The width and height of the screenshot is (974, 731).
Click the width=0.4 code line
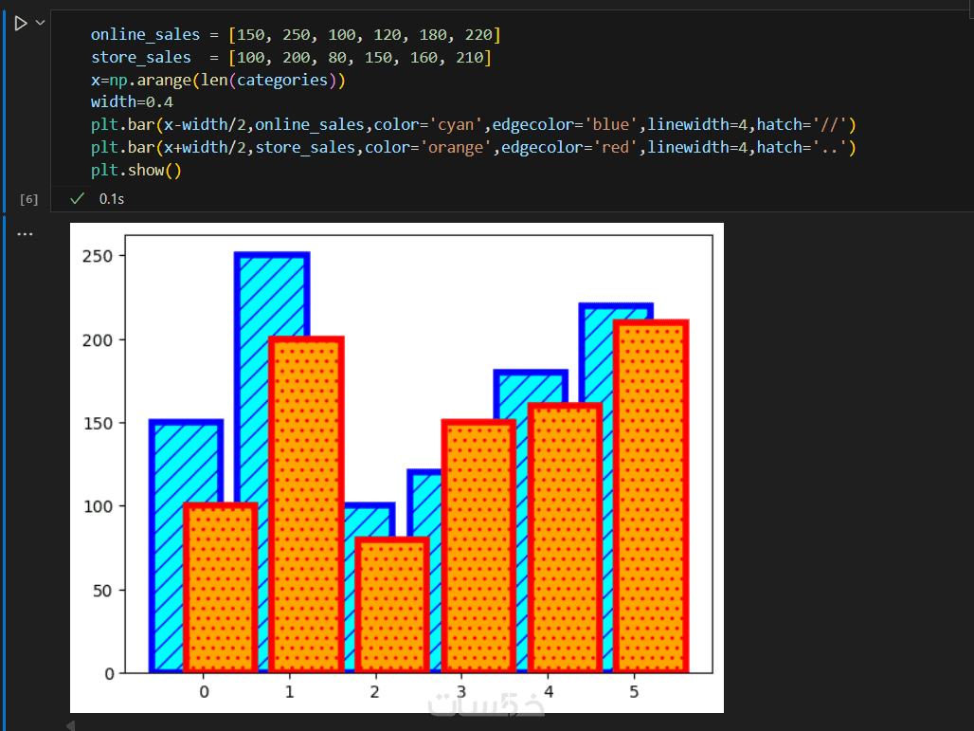tap(132, 102)
